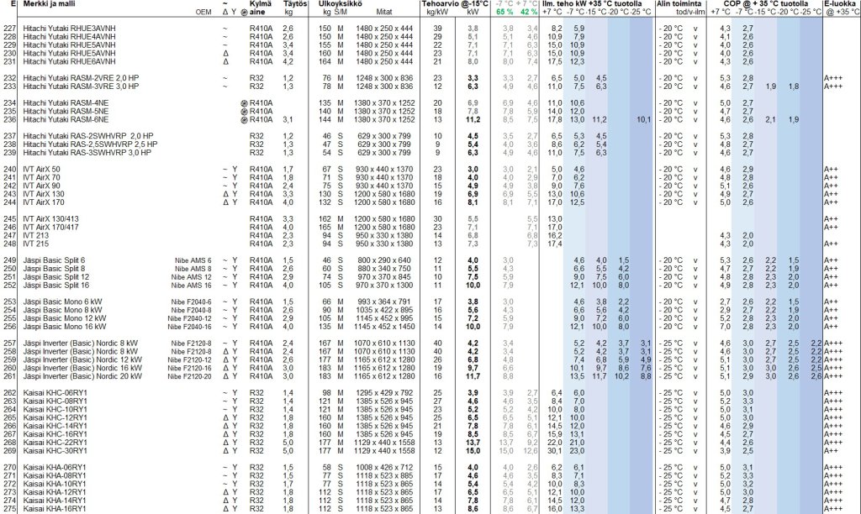861x514 pixels.
Task: Select the 'IVT AirX 170/417' model cell
Action: [x=50, y=227]
